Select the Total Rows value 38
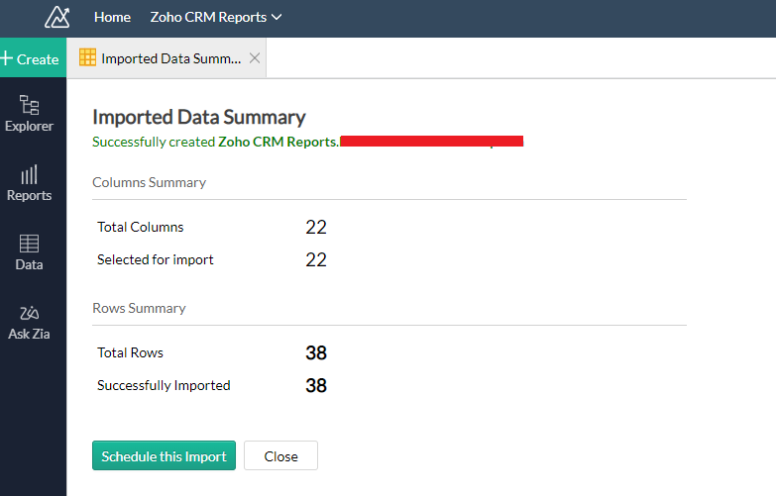 (x=316, y=353)
